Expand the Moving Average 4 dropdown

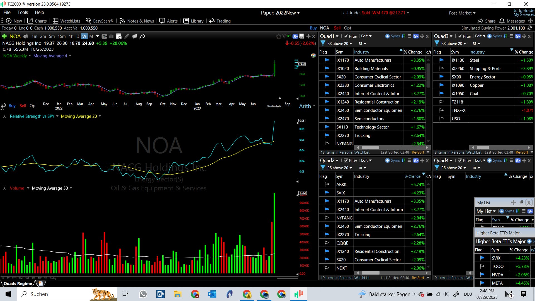70,56
